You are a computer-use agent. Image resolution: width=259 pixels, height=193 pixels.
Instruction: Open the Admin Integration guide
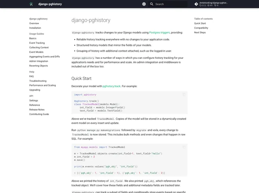click(39, 61)
